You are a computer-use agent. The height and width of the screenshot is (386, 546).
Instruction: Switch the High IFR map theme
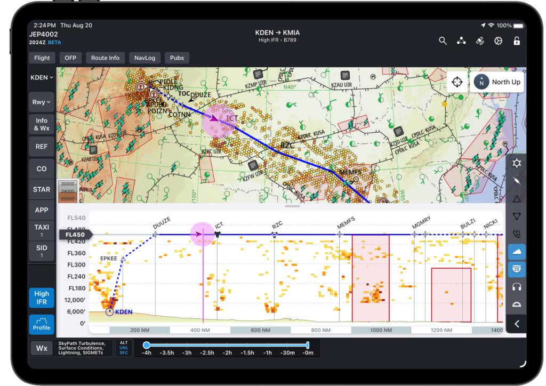tap(42, 297)
